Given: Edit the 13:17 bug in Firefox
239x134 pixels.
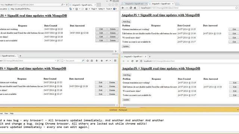Looking at the screenshot, I should [100, 94].
